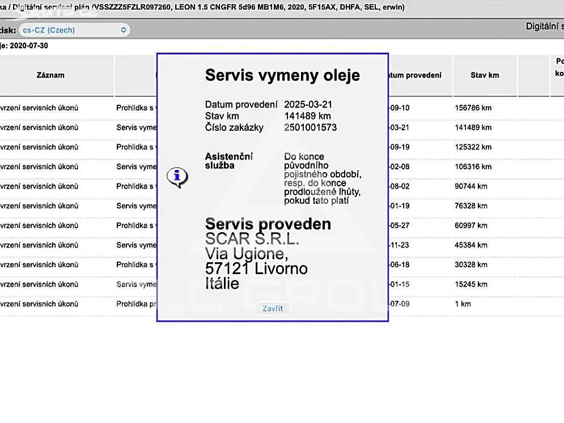Select the 30328 km table cell
Screen dimensions: 564x423
click(x=471, y=265)
